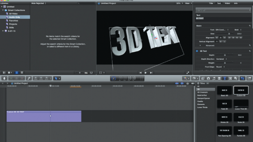Show the Titles browser T icon
The image size is (253, 142).
(x=225, y=78)
